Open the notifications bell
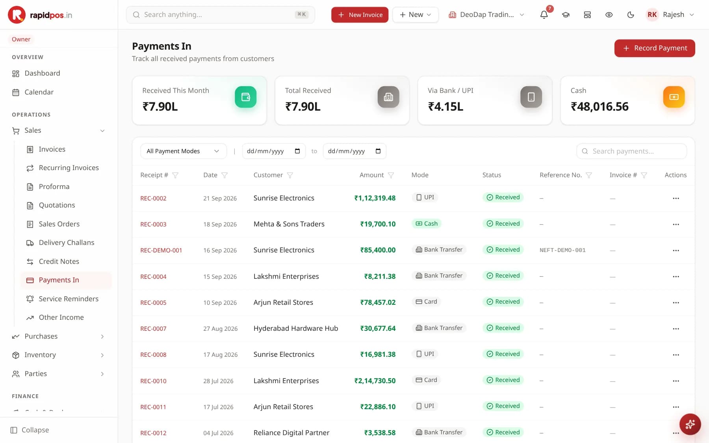 [x=544, y=15]
